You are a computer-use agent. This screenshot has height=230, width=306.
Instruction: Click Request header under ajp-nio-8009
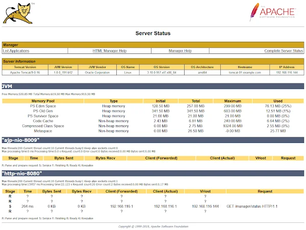[x=288, y=158]
